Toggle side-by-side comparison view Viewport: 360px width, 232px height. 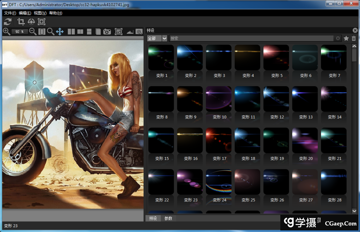[x=71, y=32]
